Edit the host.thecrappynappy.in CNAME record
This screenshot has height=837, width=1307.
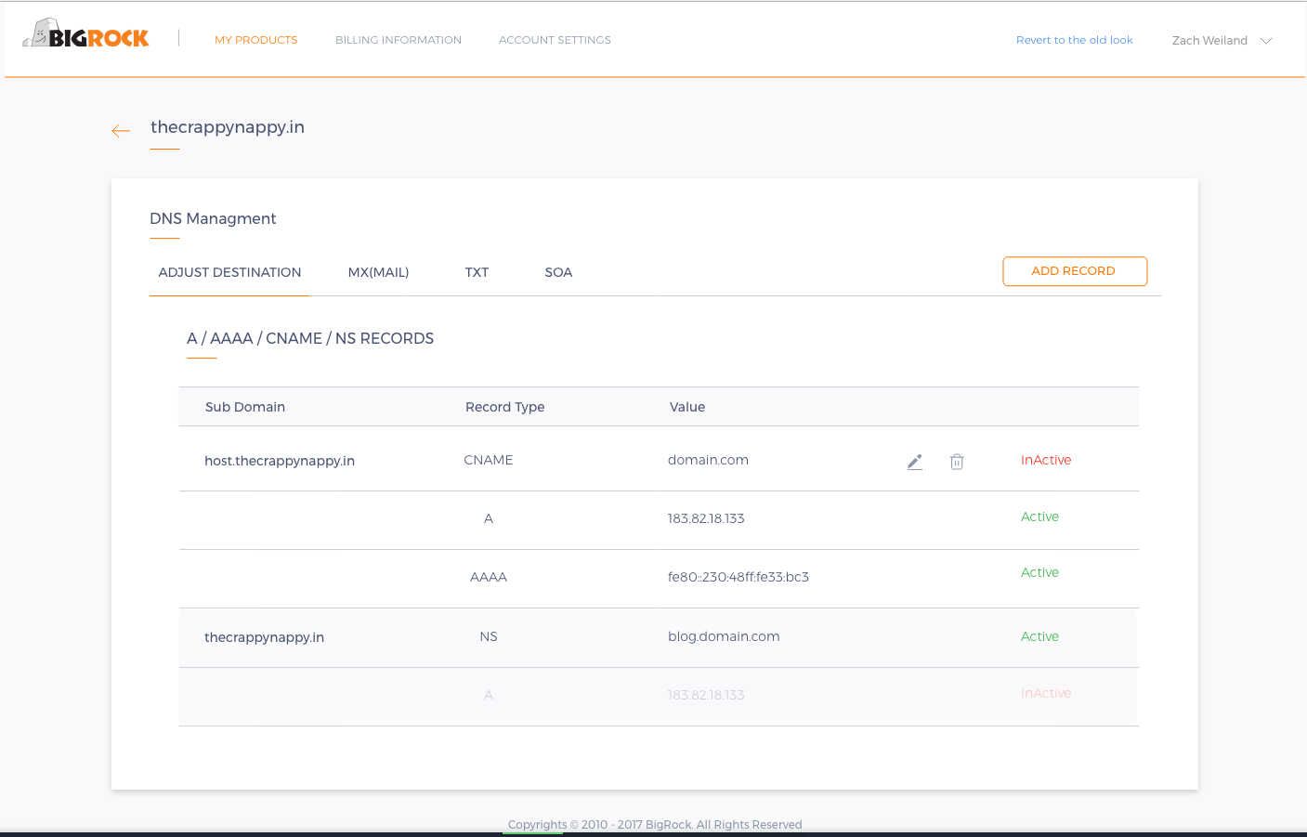pos(915,462)
